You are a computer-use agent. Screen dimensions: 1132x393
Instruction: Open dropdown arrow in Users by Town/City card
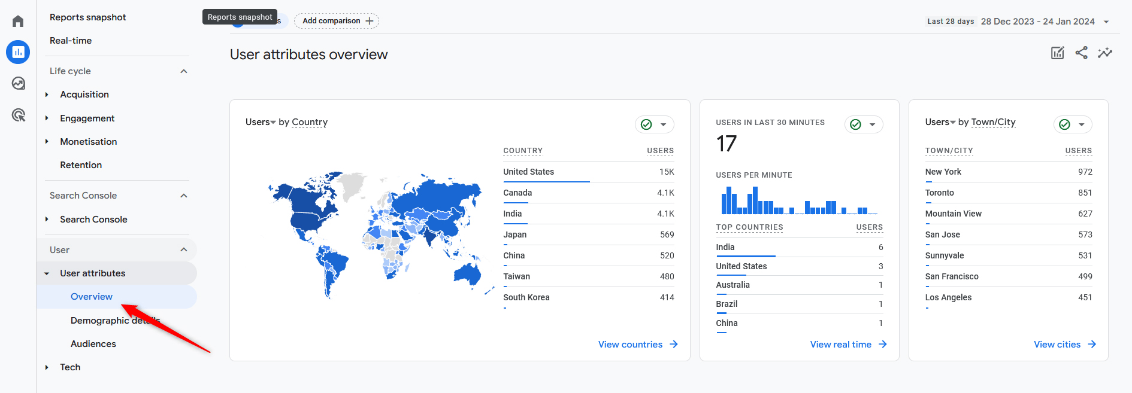1081,124
